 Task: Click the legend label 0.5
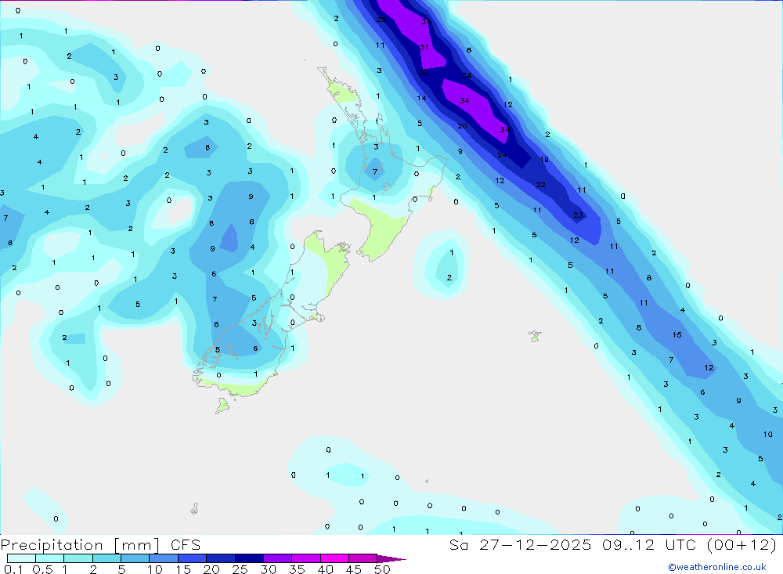point(42,569)
